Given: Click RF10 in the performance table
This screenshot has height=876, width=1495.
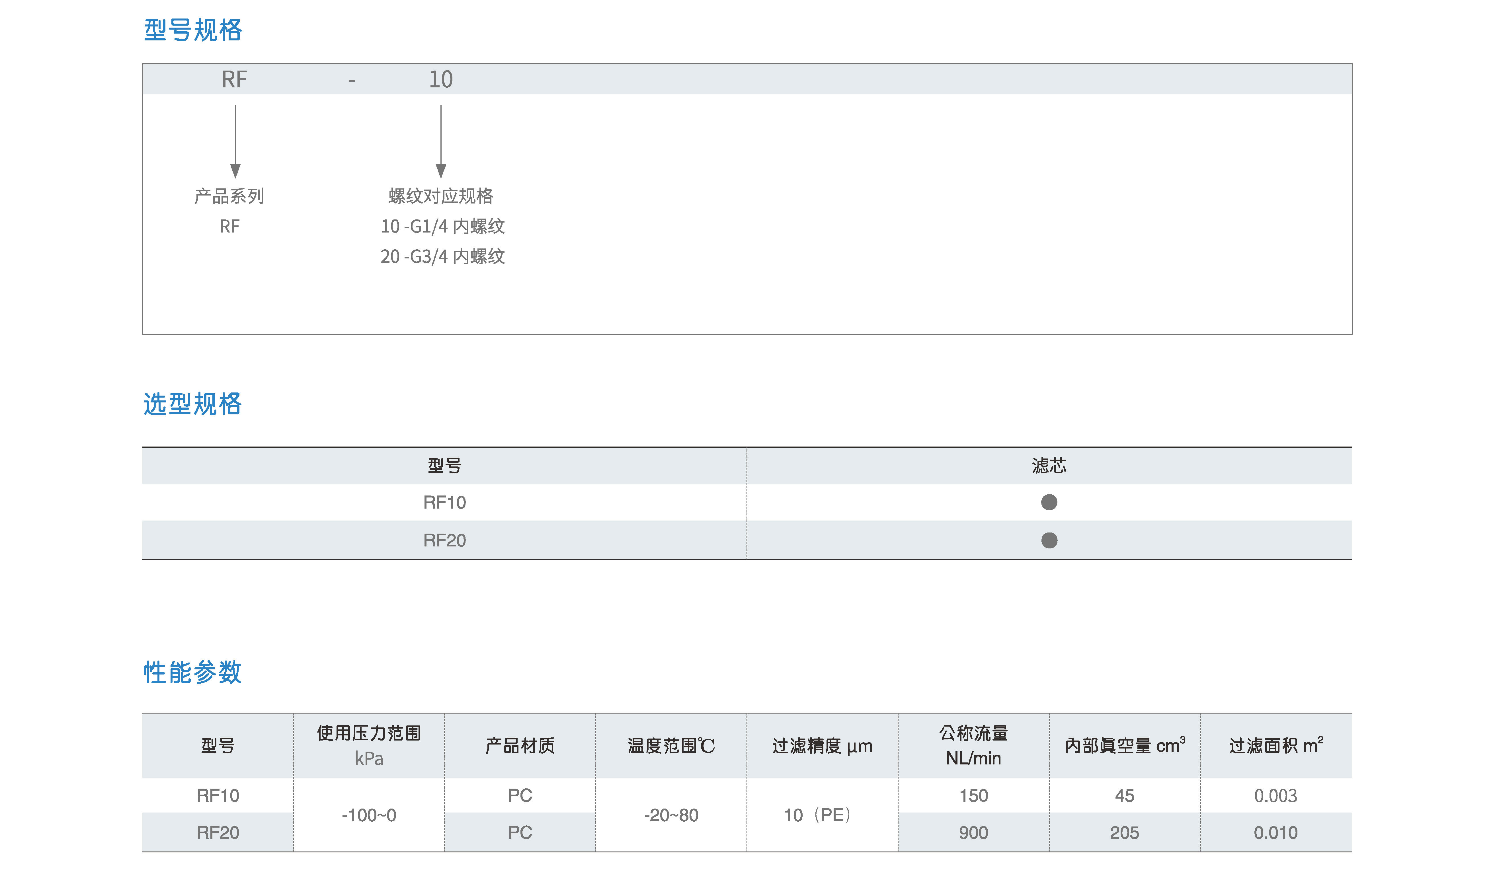Looking at the screenshot, I should (x=218, y=795).
